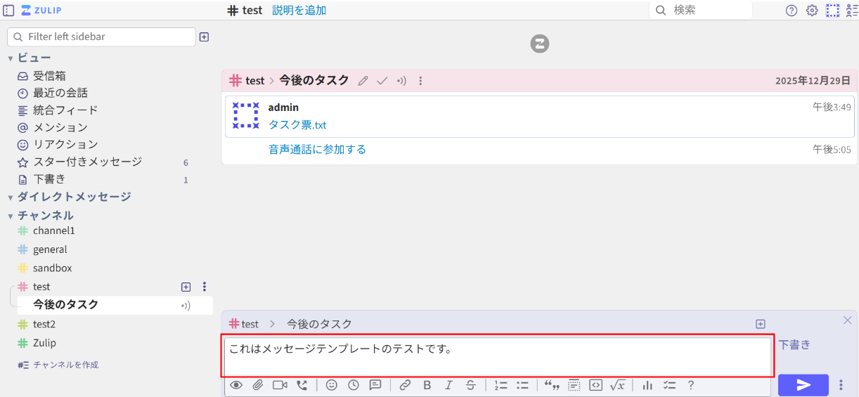Open the タスク票.txt attachment link
Image resolution: width=859 pixels, height=397 pixels.
(x=297, y=125)
